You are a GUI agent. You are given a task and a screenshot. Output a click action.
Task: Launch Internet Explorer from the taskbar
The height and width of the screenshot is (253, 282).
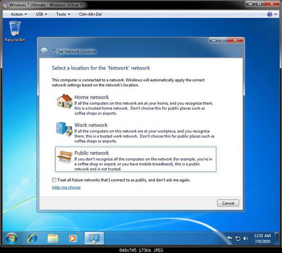(32, 238)
